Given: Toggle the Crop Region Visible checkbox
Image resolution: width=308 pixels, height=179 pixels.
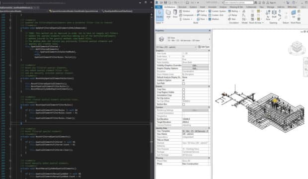Looking at the screenshot, I should click(x=183, y=92).
